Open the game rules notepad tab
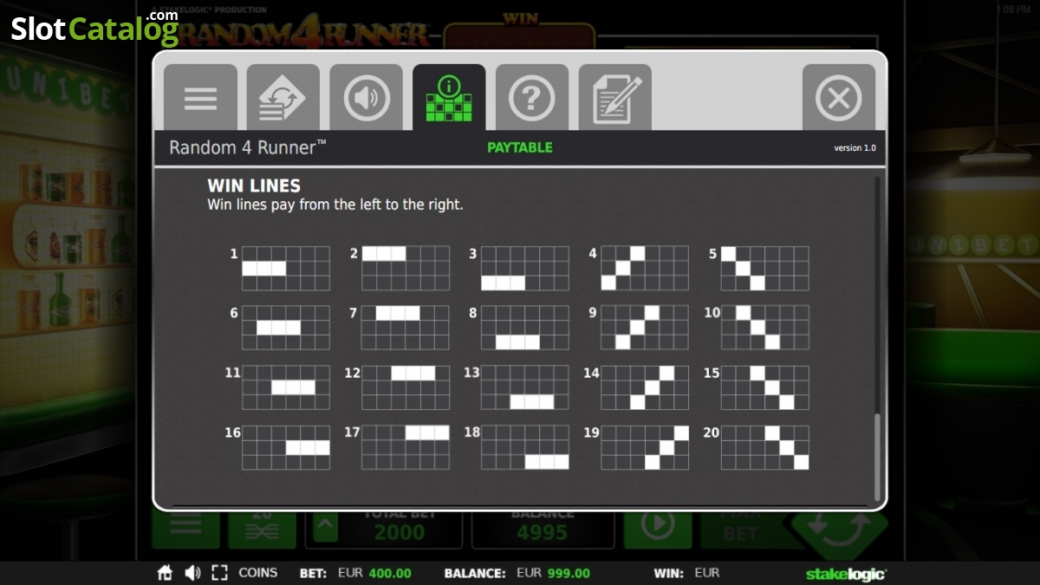Screen dimensions: 1040x585 click(615, 97)
